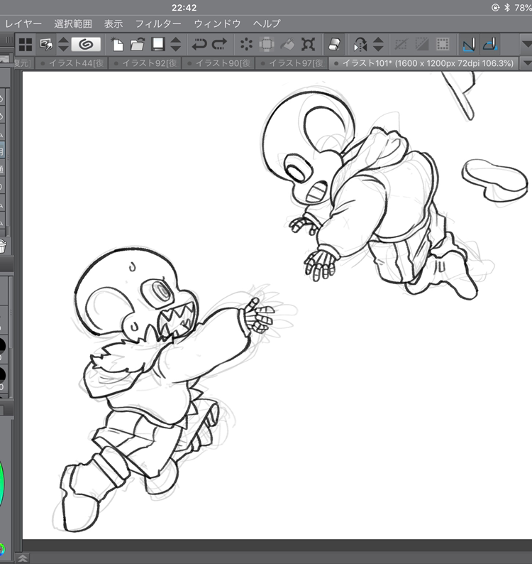The width and height of the screenshot is (532, 564).
Task: Open the フィルター menu
Action: [158, 23]
